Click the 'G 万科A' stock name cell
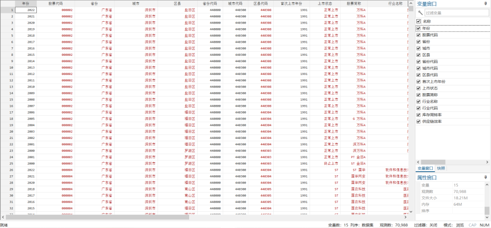 (x=354, y=119)
